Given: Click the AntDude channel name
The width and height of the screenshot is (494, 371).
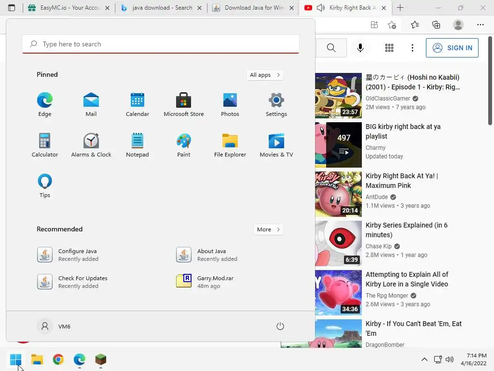Looking at the screenshot, I should click(x=376, y=197).
